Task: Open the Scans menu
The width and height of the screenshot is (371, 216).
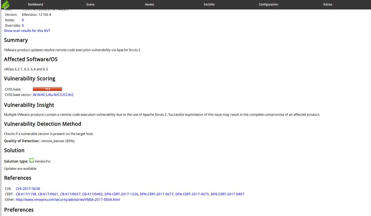Action: point(90,4)
